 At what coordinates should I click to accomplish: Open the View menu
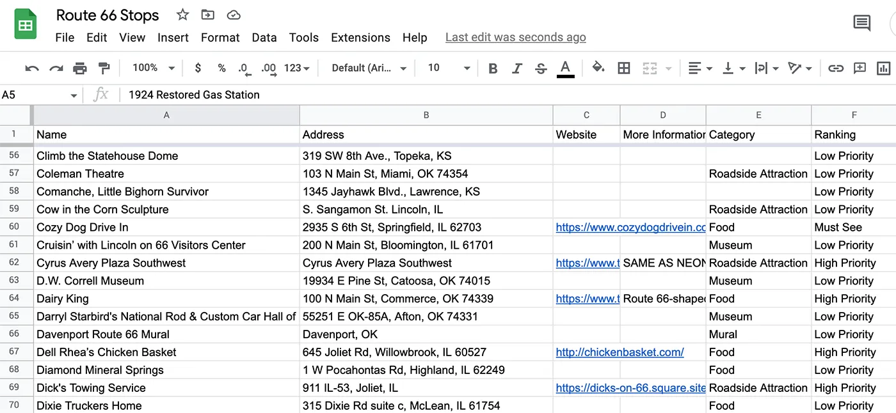132,38
